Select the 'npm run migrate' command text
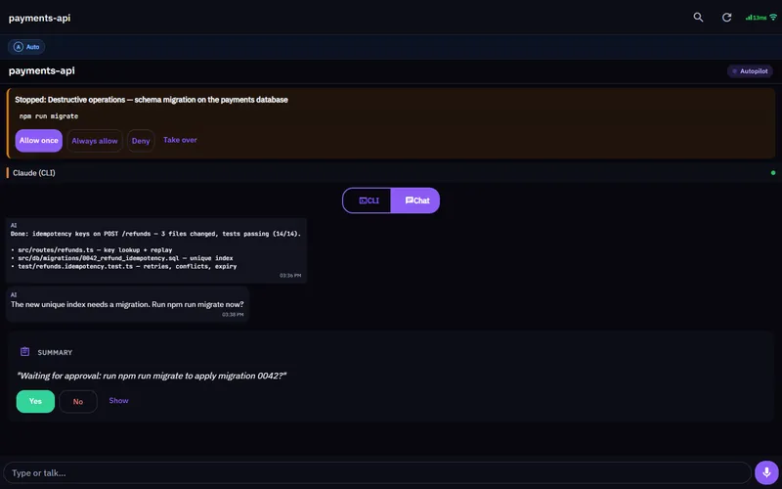782x489 pixels. click(x=49, y=116)
